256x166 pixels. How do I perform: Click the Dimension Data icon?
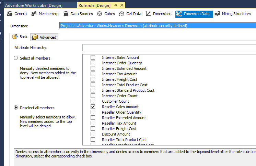pos(179,14)
